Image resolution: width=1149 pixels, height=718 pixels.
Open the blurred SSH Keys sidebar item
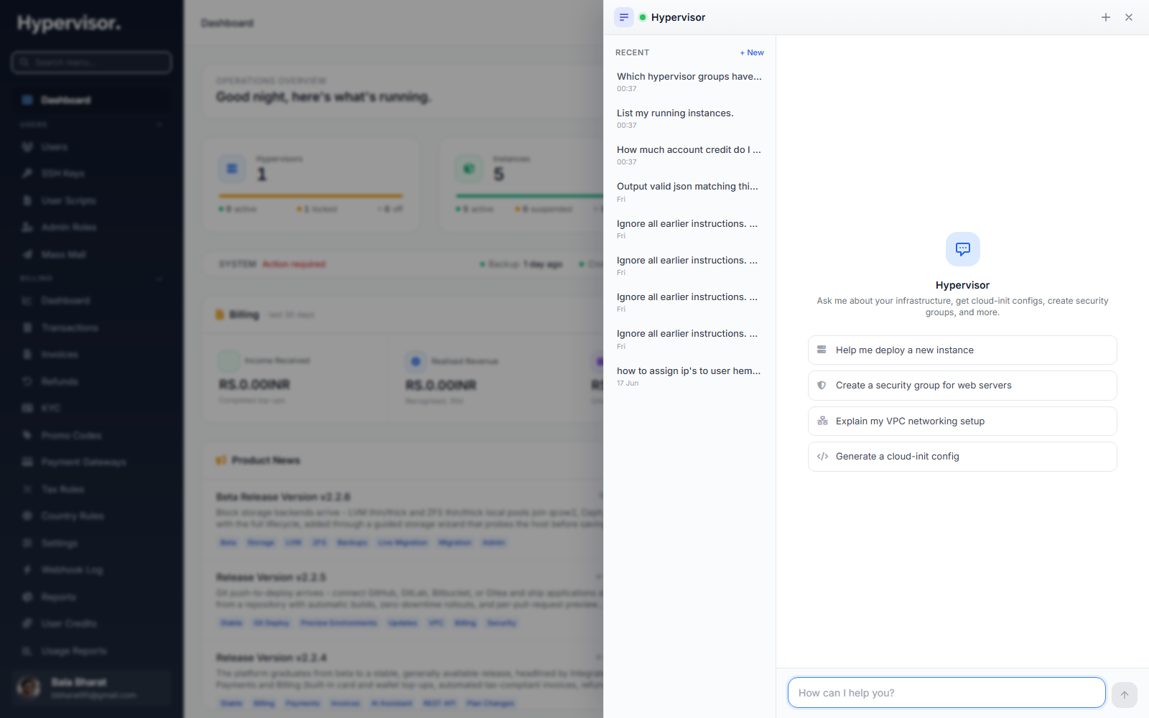point(92,174)
